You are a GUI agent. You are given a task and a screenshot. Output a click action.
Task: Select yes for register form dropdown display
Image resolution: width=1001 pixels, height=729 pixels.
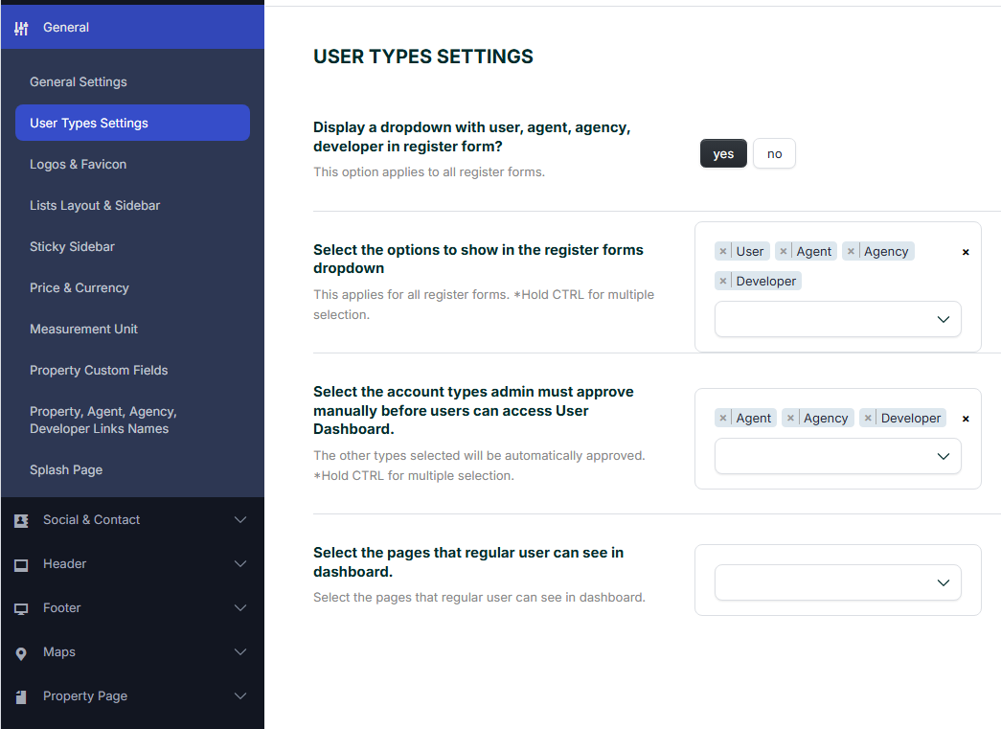click(723, 153)
